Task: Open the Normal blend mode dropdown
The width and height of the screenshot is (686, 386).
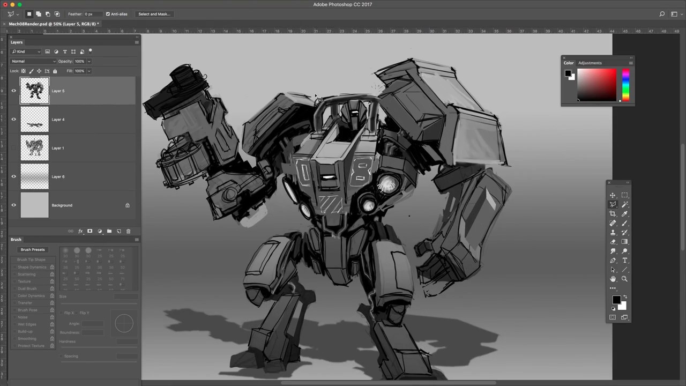Action: coord(33,61)
